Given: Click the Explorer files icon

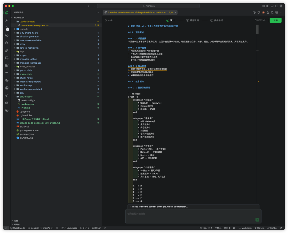Looking at the screenshot, I should pyautogui.click(x=7, y=13).
